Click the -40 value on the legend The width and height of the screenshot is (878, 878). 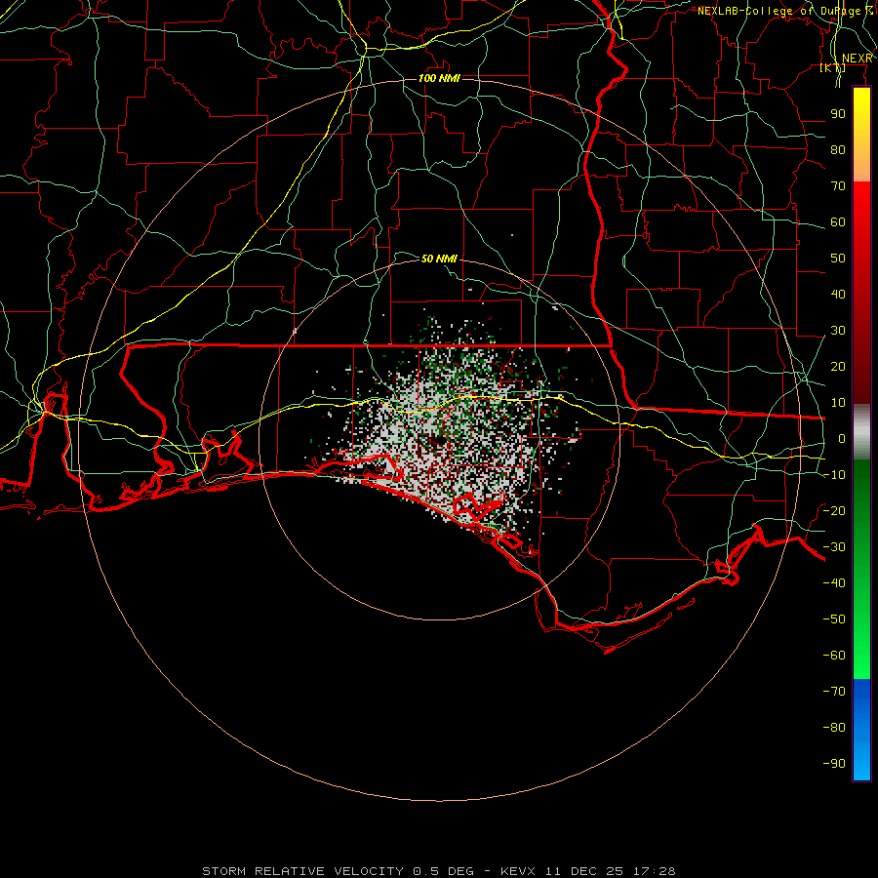pos(834,583)
